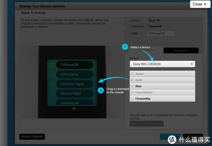Image resolution: width=212 pixels, height=146 pixels.
Task: Delete the DirectionRight command
Action: [x=53, y=94]
